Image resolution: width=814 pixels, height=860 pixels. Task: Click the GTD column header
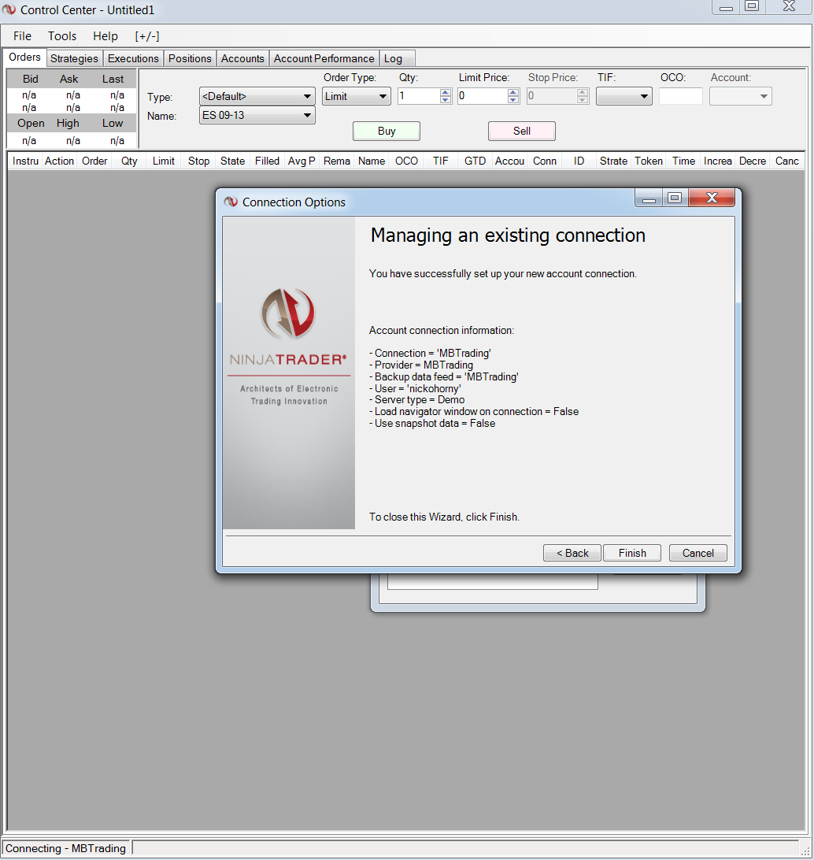coord(475,161)
